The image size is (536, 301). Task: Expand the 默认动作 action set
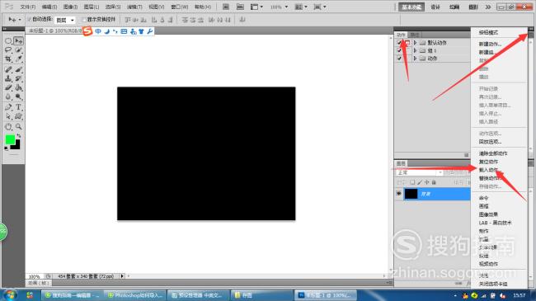415,42
